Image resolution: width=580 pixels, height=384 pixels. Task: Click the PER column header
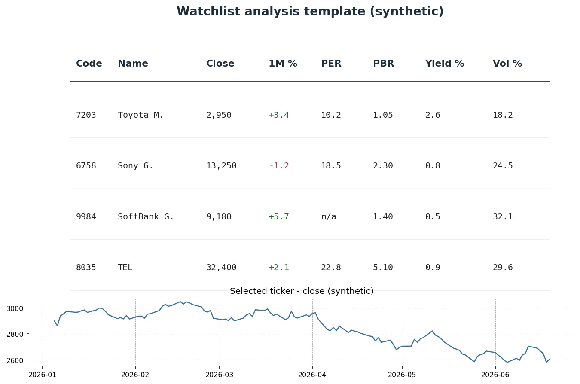point(331,64)
